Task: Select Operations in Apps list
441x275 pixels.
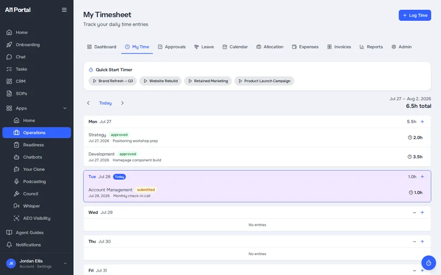Action: click(x=36, y=133)
